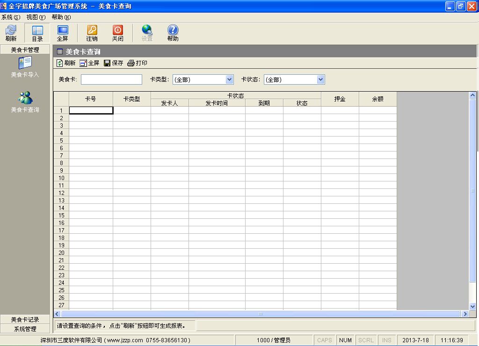This screenshot has height=346, width=479.
Task: Select row header 27 in the grid
Action: pos(61,305)
